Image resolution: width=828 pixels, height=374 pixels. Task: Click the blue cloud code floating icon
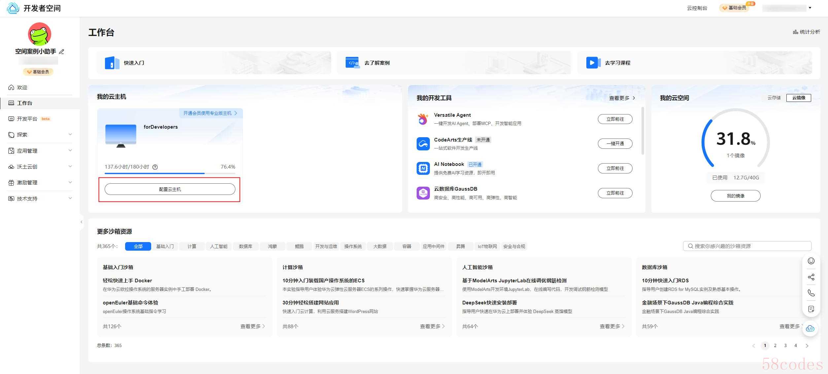[810, 328]
